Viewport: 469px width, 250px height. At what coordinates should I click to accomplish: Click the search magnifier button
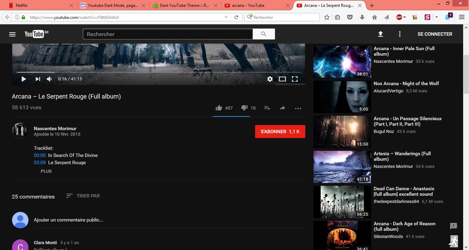point(264,34)
